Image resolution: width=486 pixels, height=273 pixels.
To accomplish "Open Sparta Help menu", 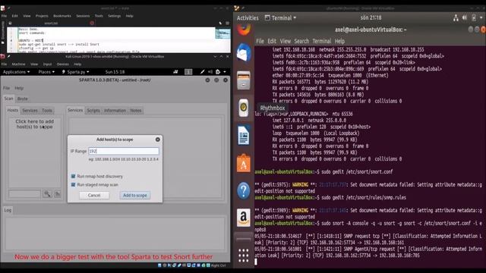I will tap(19, 88).
